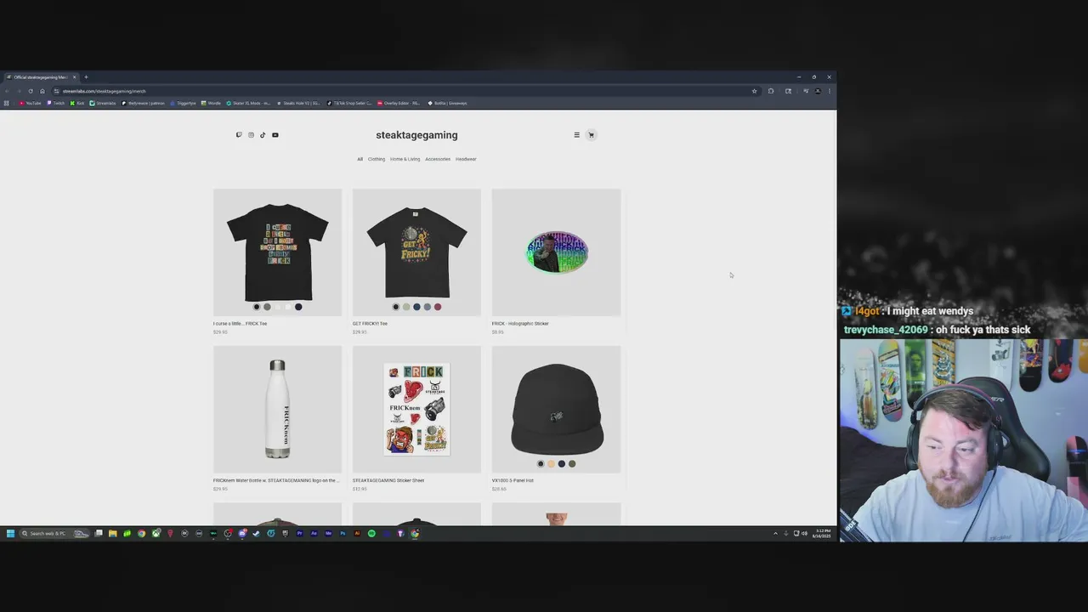
Task: Open Streamlabs bookmark in bookmarks bar
Action: (103, 103)
